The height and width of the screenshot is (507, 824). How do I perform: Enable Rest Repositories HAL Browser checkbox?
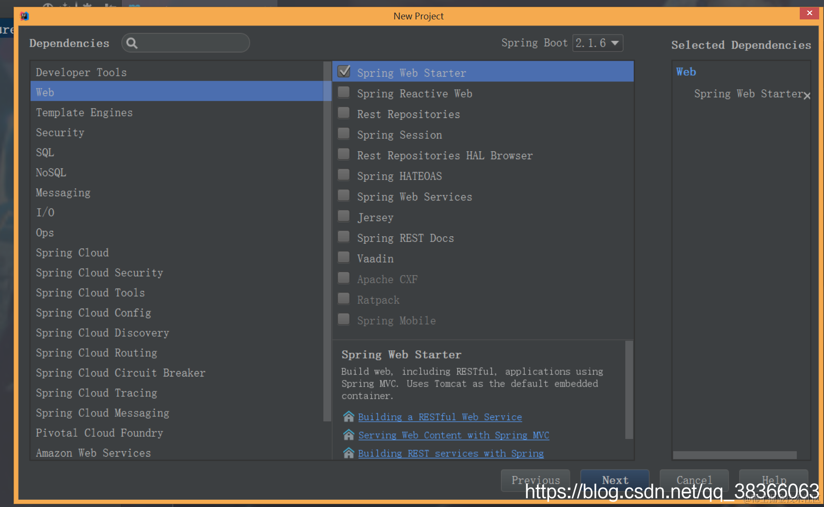pos(344,154)
